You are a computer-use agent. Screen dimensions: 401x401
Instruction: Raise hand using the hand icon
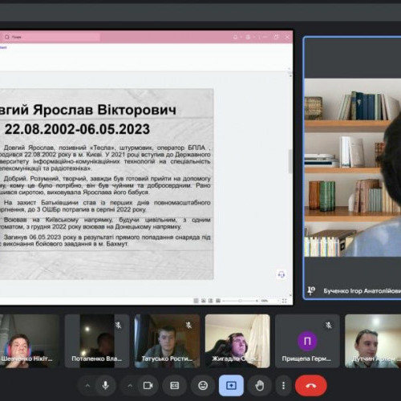point(260,386)
